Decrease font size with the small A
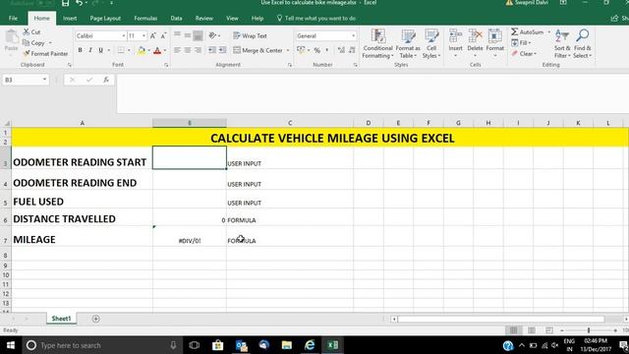 [x=163, y=36]
